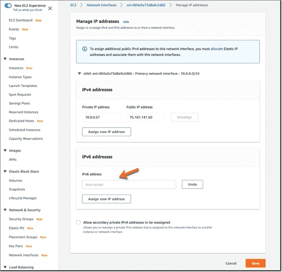Open the Info link beside heading

pos(126,22)
